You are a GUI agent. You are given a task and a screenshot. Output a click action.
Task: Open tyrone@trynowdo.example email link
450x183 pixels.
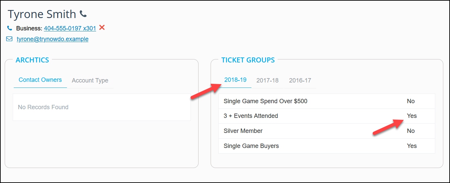coord(53,39)
